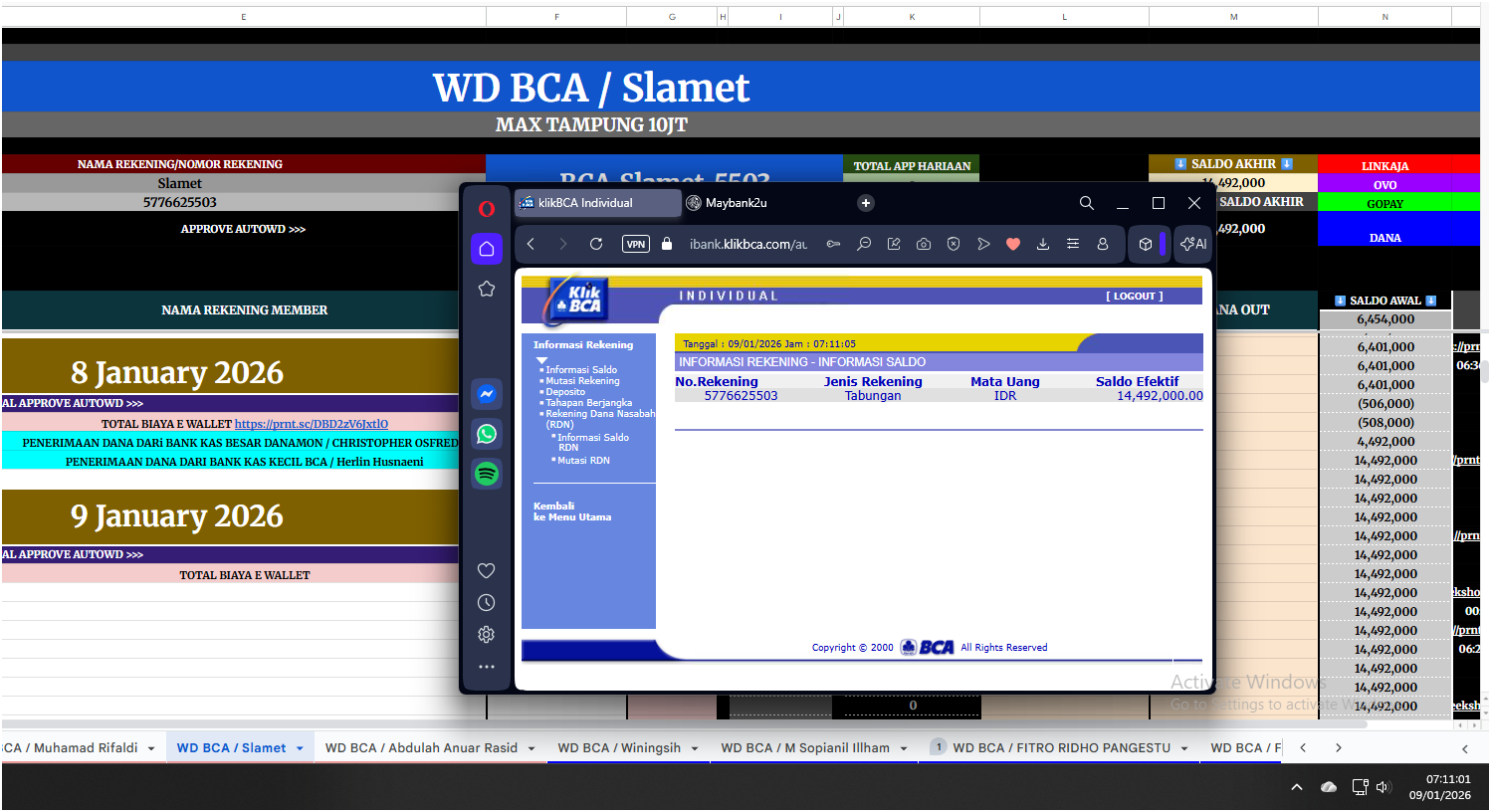Go back in the Opera browser
Image resolution: width=1491 pixels, height=812 pixels.
pos(532,244)
